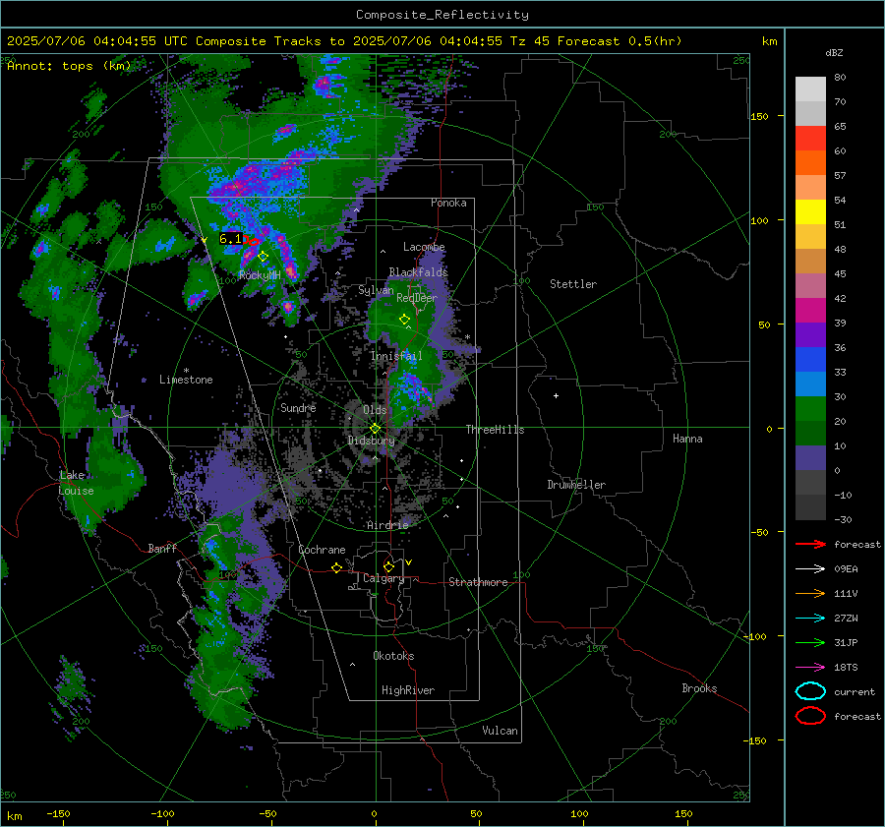The height and width of the screenshot is (827, 885).
Task: Select the white 09EA track arrow
Action: [x=810, y=569]
